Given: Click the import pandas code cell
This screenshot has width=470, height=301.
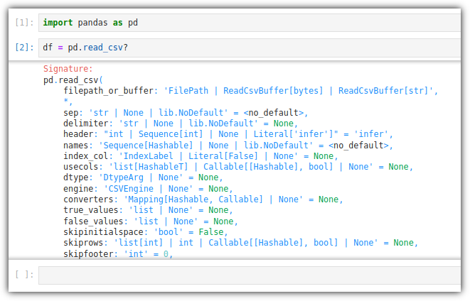Looking at the screenshot, I should point(250,23).
